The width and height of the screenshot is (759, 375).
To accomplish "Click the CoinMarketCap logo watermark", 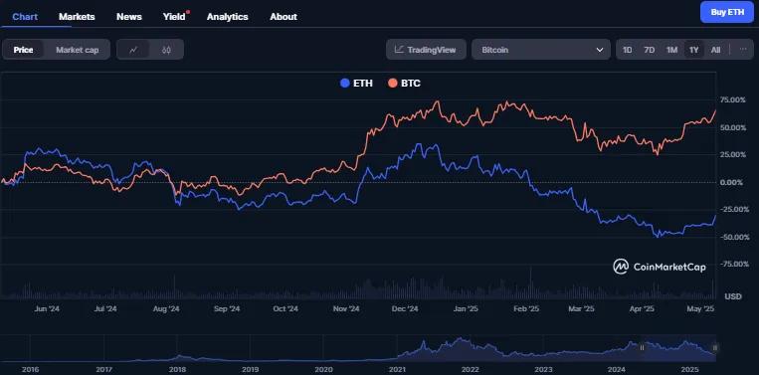I will pyautogui.click(x=660, y=267).
